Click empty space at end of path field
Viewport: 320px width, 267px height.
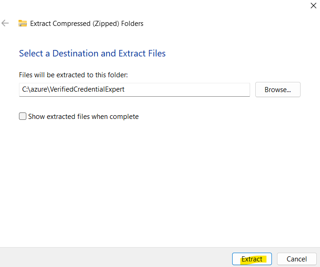187,89
